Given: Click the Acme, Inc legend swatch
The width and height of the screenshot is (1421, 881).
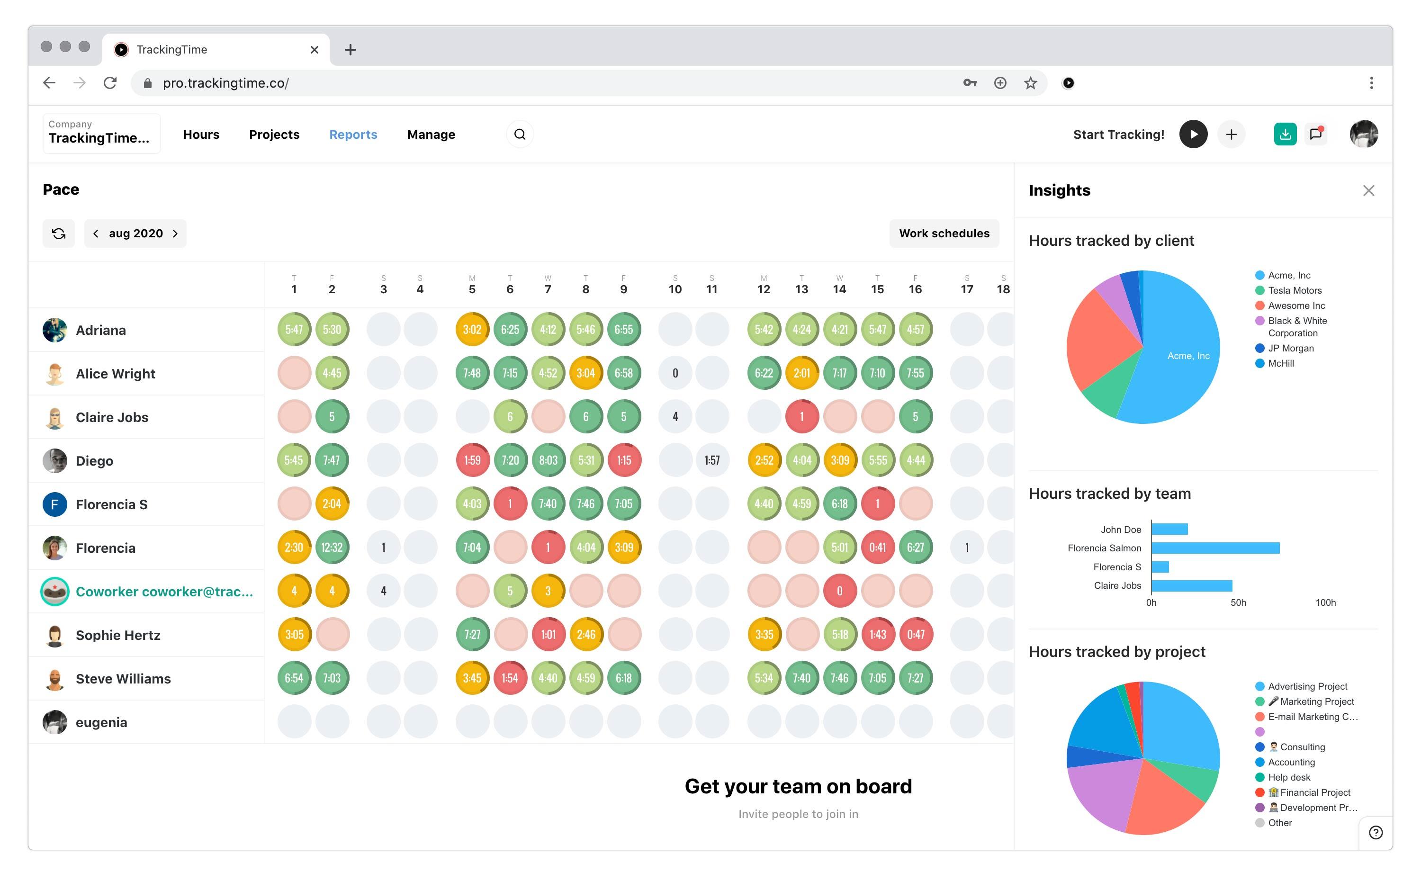Looking at the screenshot, I should pyautogui.click(x=1259, y=275).
